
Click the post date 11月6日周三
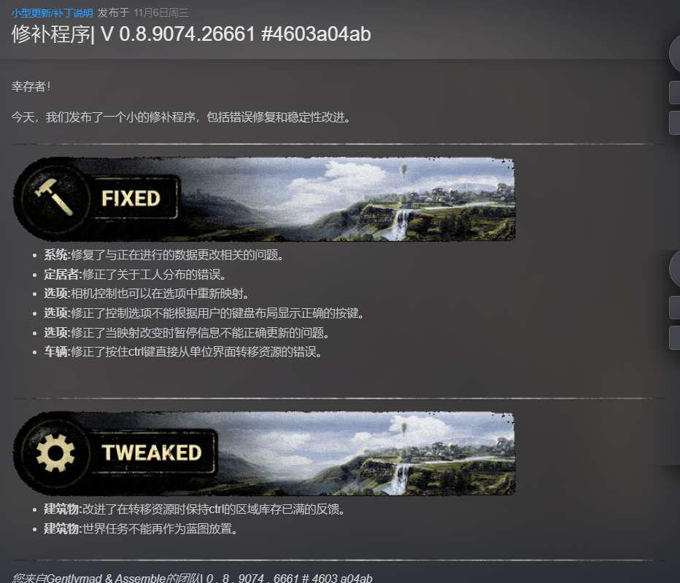point(161,13)
